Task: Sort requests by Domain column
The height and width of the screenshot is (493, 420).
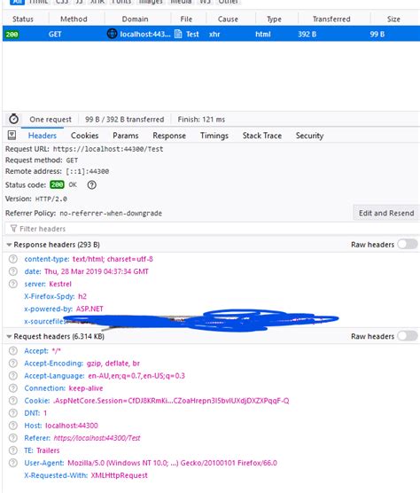Action: pyautogui.click(x=135, y=19)
